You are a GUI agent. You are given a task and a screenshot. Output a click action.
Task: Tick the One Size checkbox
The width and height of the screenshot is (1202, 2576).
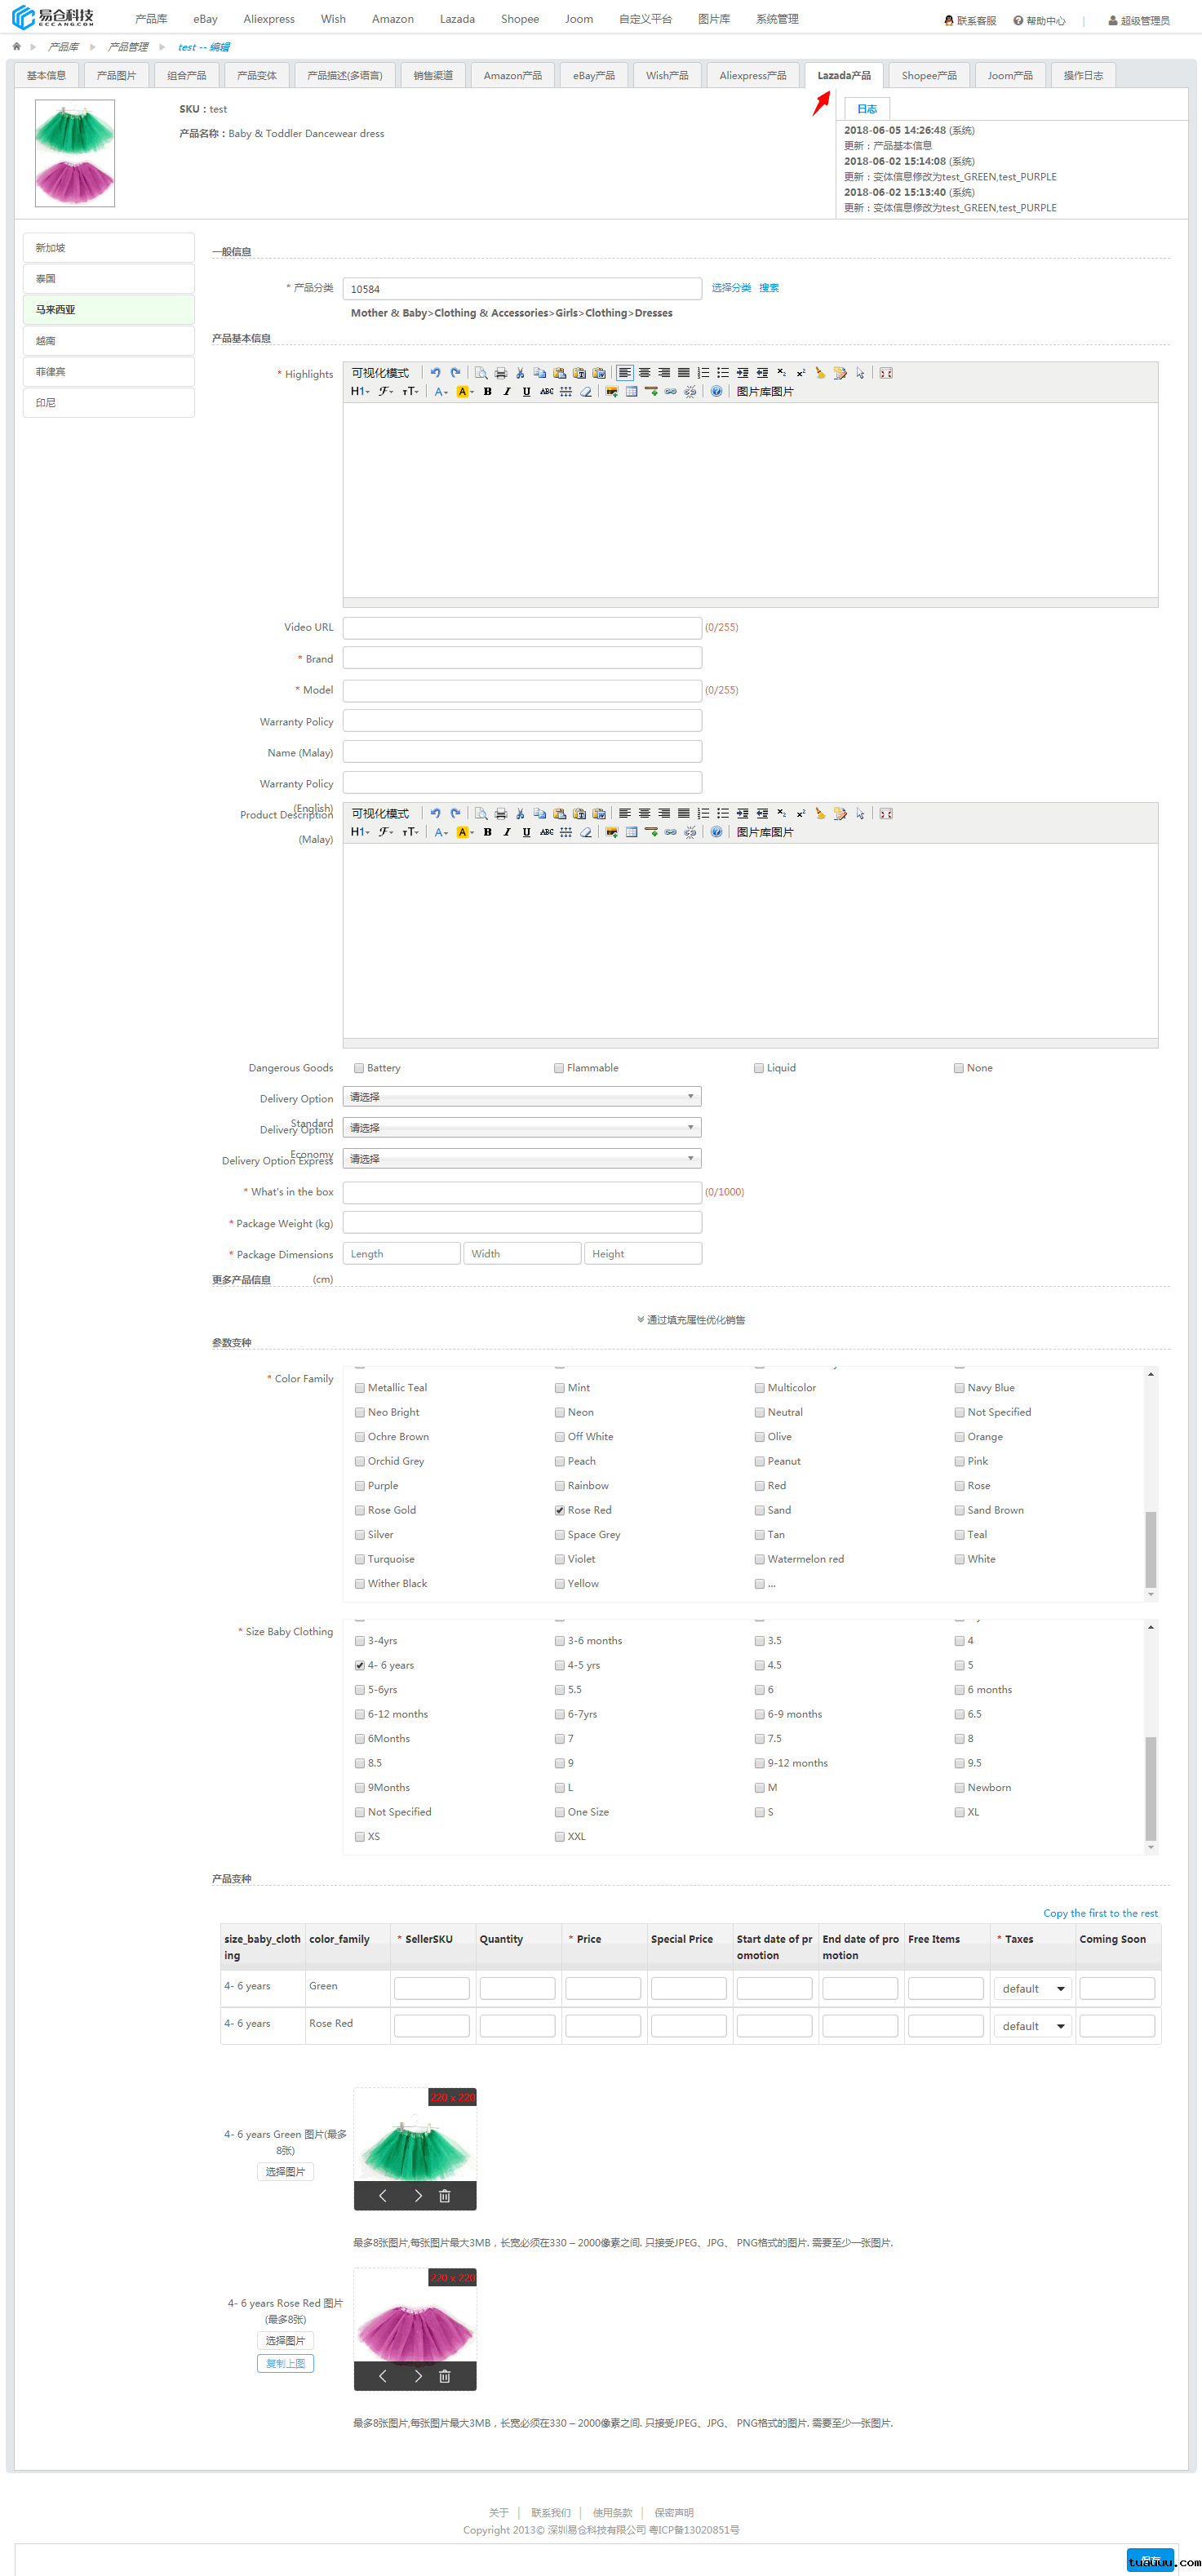pos(560,1812)
